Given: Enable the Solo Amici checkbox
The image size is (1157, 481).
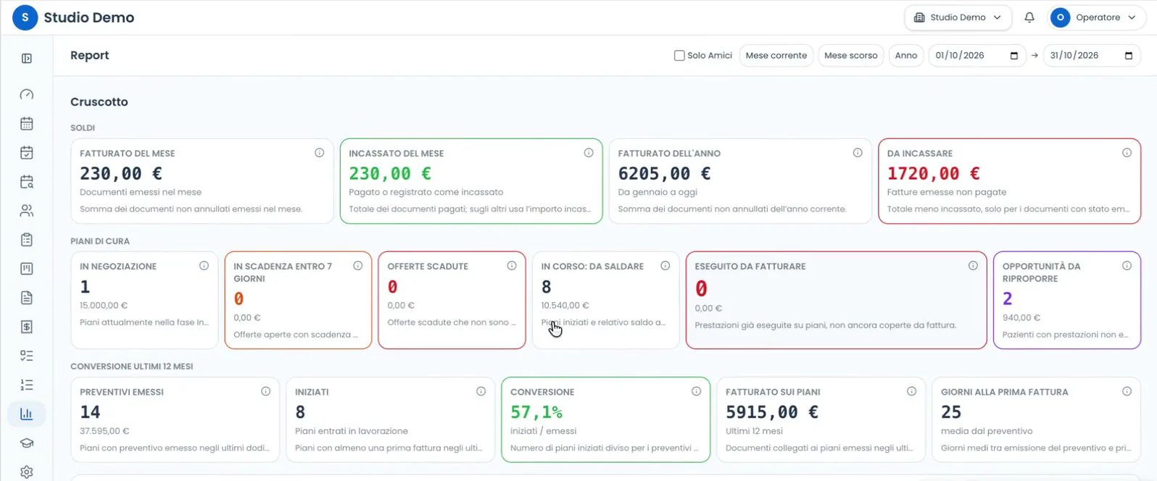Looking at the screenshot, I should pyautogui.click(x=679, y=56).
